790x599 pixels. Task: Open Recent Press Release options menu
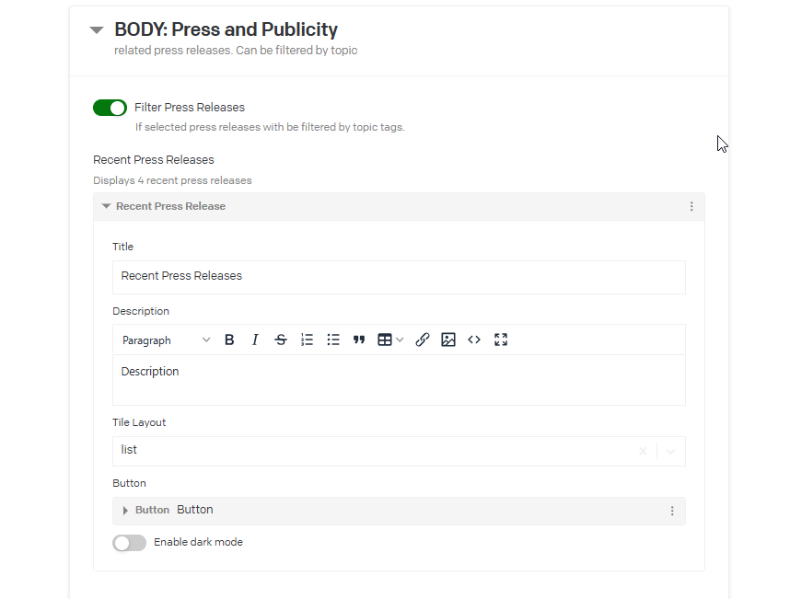(x=691, y=207)
